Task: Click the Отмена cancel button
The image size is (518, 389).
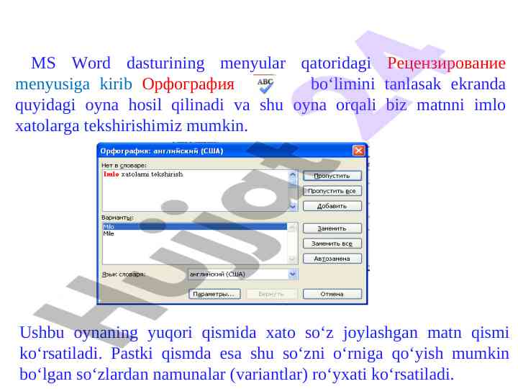Action: [332, 294]
